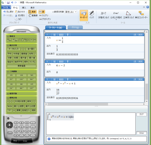Screen dimensions: 151x145
Task: Collapse the 統計計算 statistics section
Action: pos(8,45)
